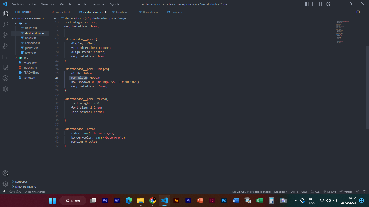The height and width of the screenshot is (207, 369).
Task: Open the Source Control view
Action: (5, 35)
